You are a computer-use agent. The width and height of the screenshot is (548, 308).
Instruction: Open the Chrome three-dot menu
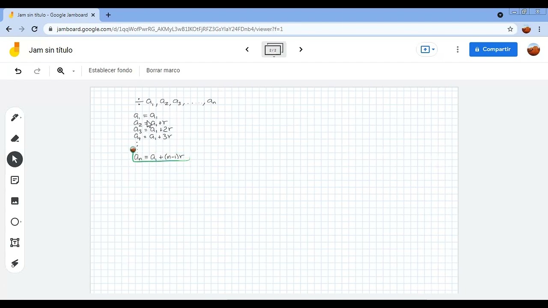tap(539, 29)
